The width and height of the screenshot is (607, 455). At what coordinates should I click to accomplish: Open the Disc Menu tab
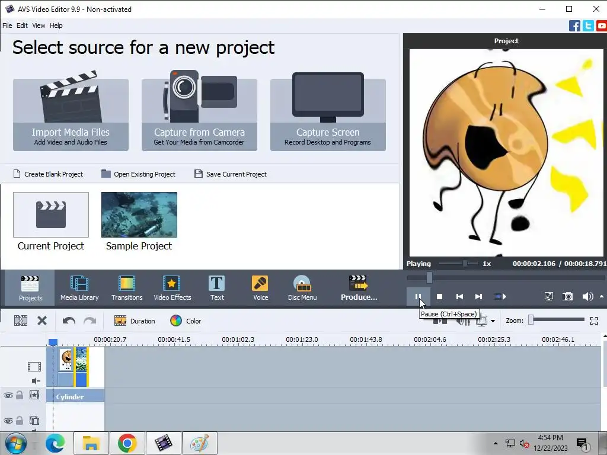(x=302, y=289)
